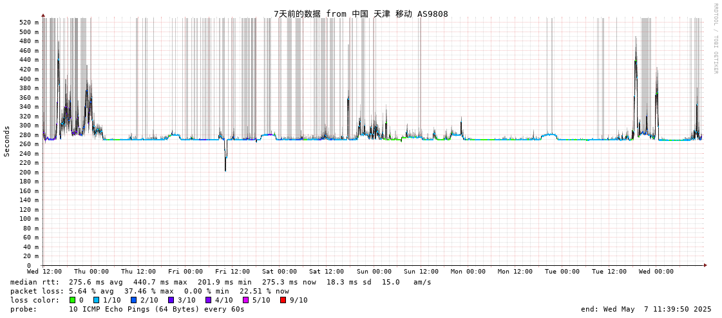This screenshot has width=722, height=318.
Task: Select the "300 m" y-axis value
Action: tap(30, 125)
